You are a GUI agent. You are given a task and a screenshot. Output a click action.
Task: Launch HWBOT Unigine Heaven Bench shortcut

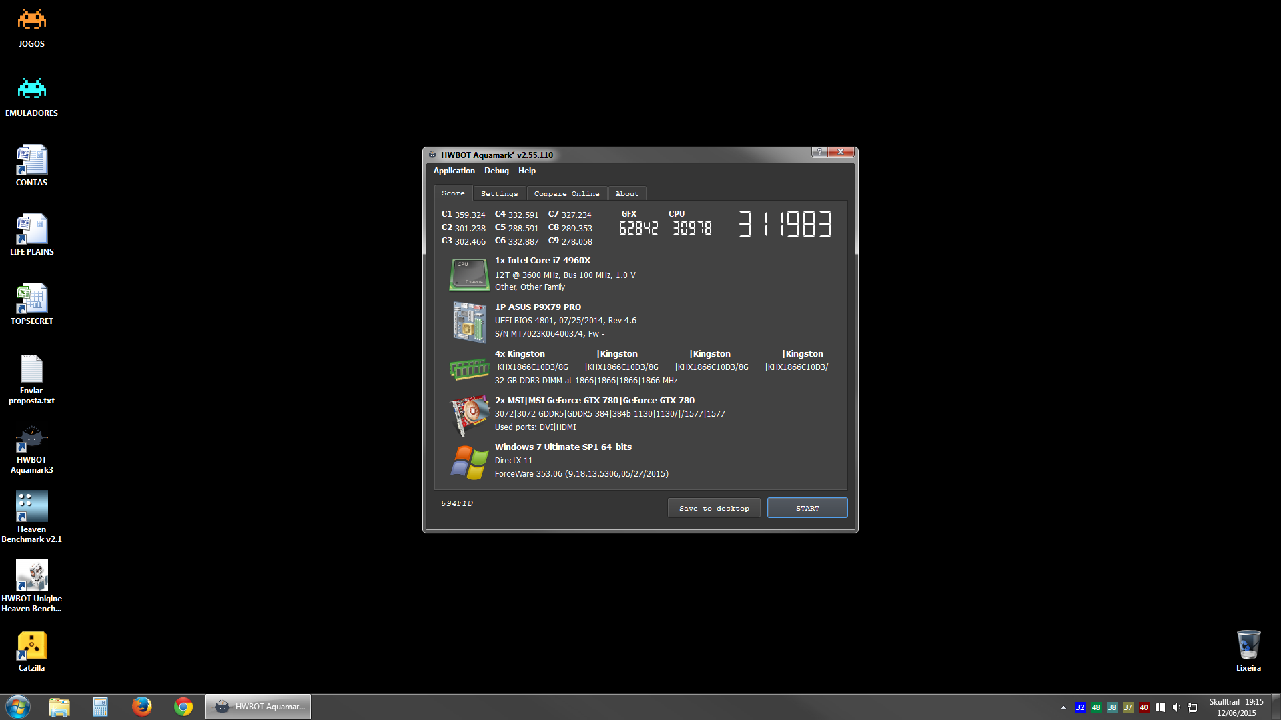[x=31, y=587]
